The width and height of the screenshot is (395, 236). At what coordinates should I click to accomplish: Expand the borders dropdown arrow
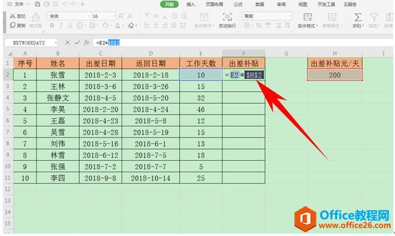click(85, 26)
